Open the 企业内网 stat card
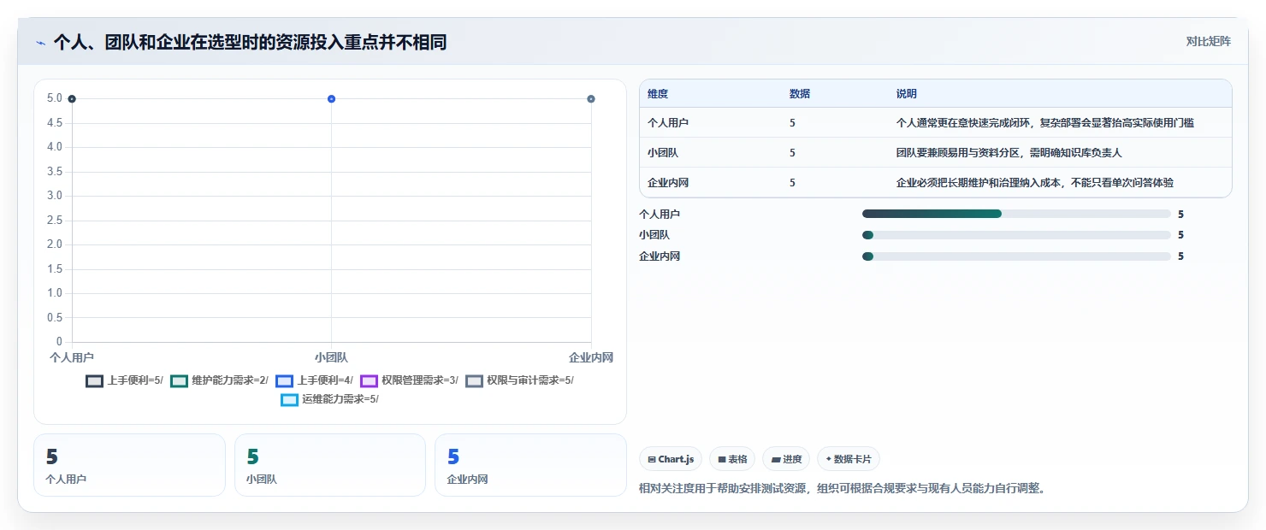This screenshot has height=530, width=1266. pos(530,465)
